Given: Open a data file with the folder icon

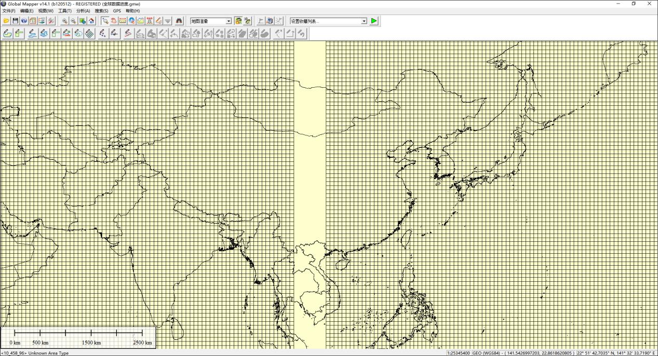Looking at the screenshot, I should point(6,21).
